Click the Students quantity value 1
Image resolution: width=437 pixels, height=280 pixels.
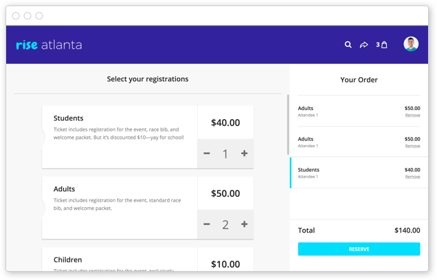(x=225, y=154)
